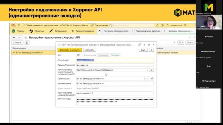Open help question mark button
Screen dimensions: 223x125
(x=151, y=50)
